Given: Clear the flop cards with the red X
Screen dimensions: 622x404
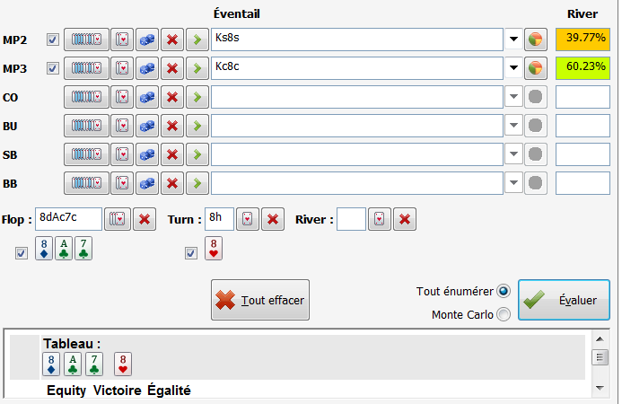Looking at the screenshot, I should (x=144, y=218).
